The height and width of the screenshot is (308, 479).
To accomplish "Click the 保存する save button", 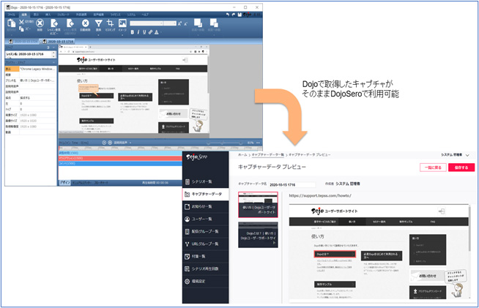I will click(x=461, y=168).
